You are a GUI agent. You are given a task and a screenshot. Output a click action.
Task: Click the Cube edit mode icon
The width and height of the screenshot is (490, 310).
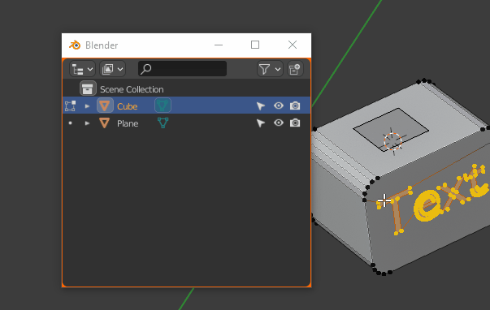pos(71,105)
